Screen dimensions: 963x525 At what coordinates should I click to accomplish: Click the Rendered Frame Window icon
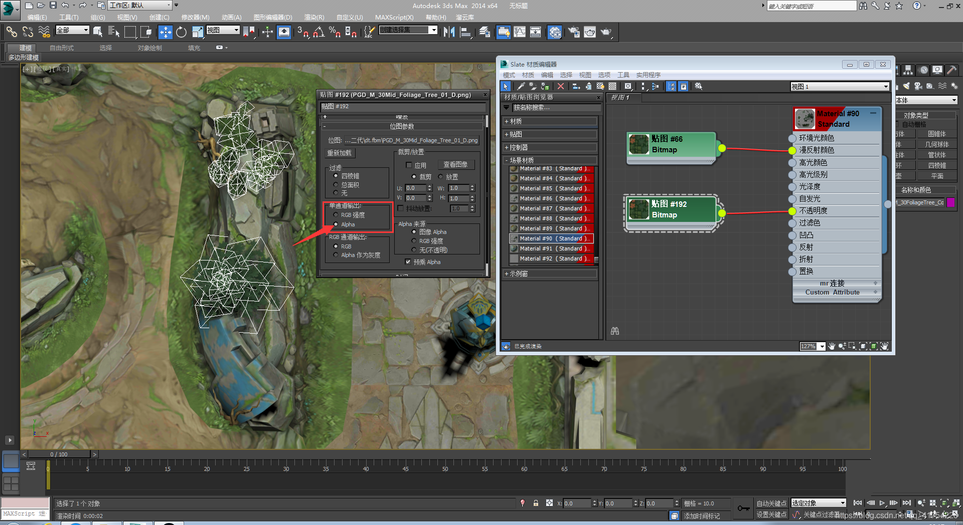pyautogui.click(x=590, y=32)
